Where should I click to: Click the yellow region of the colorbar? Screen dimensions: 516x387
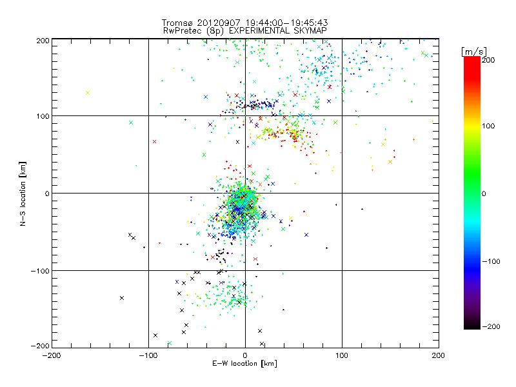(472, 126)
